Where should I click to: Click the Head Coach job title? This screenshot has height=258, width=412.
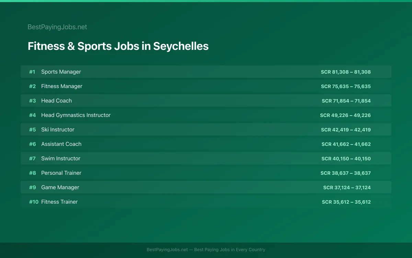point(57,101)
